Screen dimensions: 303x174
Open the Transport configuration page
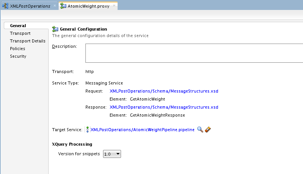pos(20,33)
